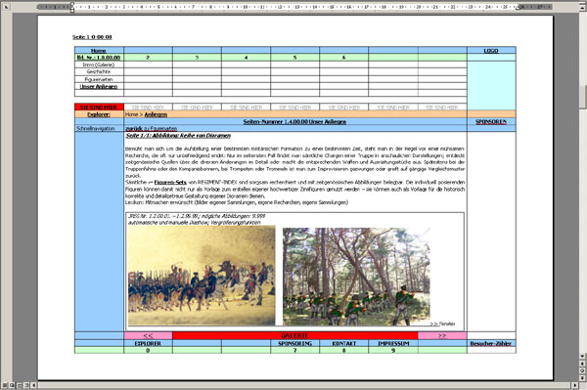Click the forest diorama photo thumbnail
The width and height of the screenshot is (587, 390).
pos(356,276)
